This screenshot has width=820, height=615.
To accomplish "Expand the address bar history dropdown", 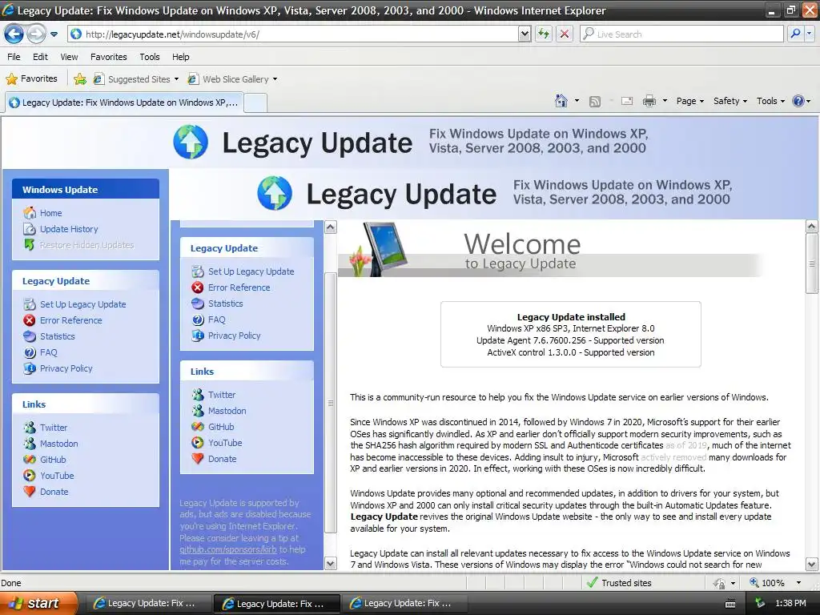I will pos(525,34).
